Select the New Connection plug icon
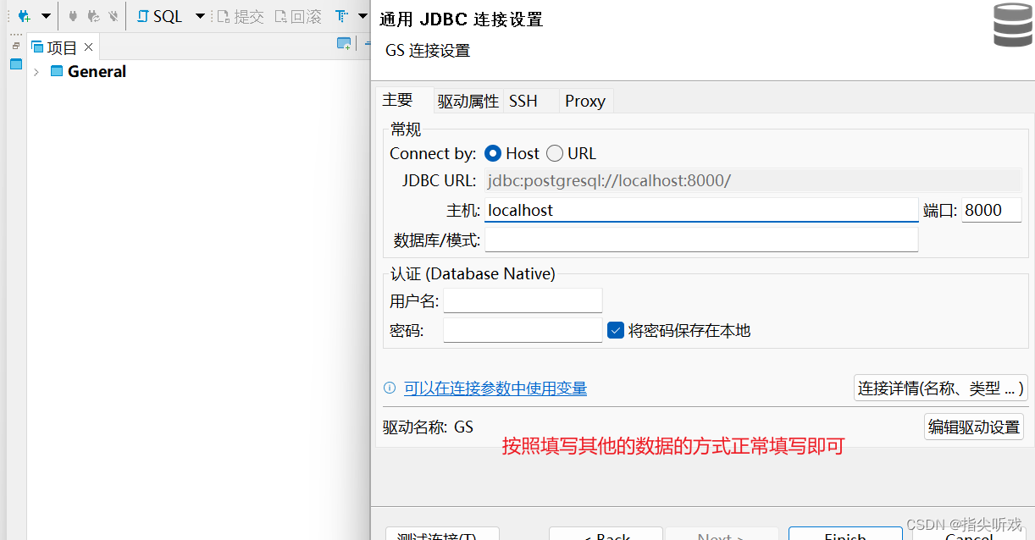Image resolution: width=1035 pixels, height=540 pixels. pos(22,15)
